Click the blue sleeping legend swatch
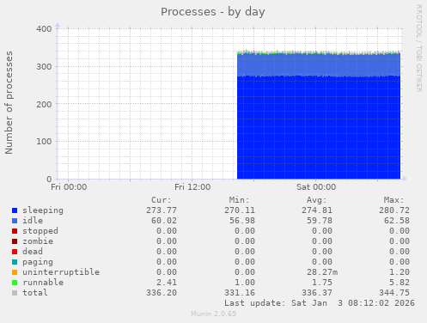This screenshot has height=323, width=427. pyautogui.click(x=15, y=210)
